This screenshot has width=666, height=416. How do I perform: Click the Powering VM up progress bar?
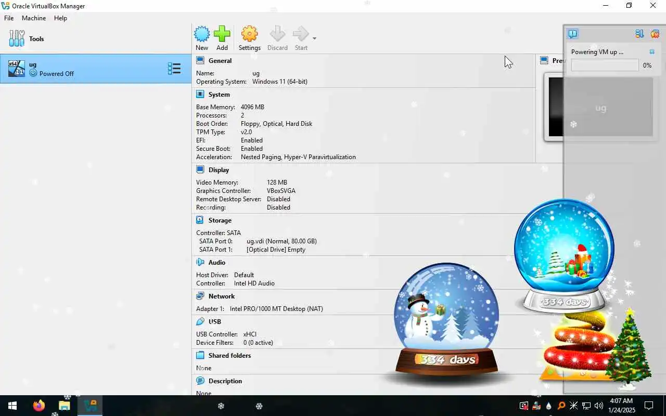click(605, 65)
